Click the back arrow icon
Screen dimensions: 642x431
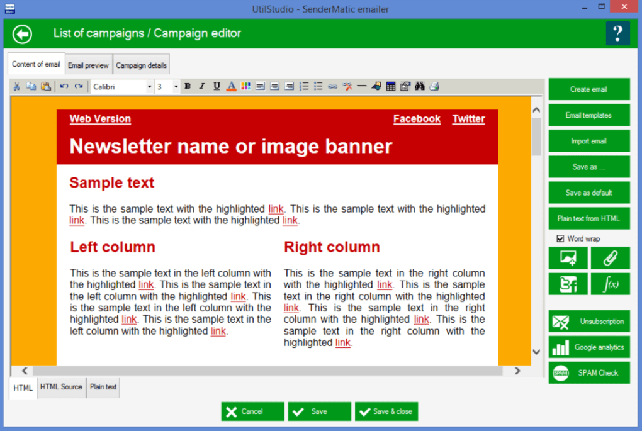coord(23,33)
